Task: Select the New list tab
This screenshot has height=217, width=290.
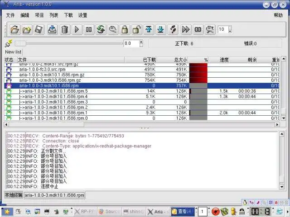Action: pyautogui.click(x=13, y=52)
